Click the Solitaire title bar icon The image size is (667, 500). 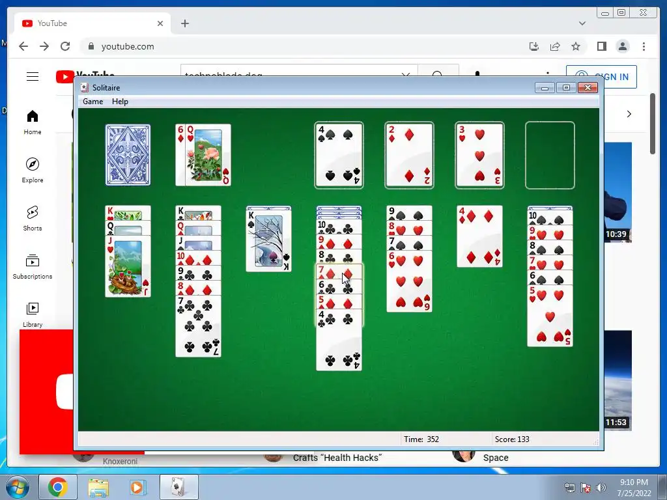(85, 88)
